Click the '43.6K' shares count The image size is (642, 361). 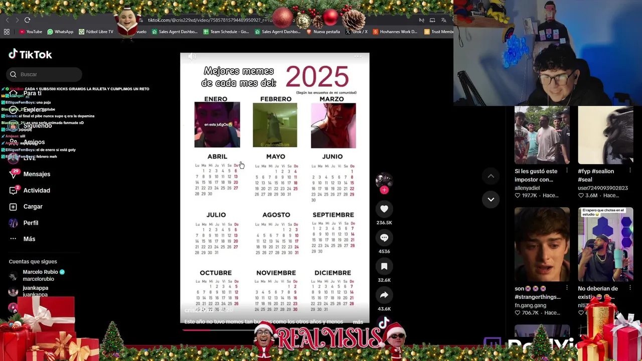coord(384,309)
